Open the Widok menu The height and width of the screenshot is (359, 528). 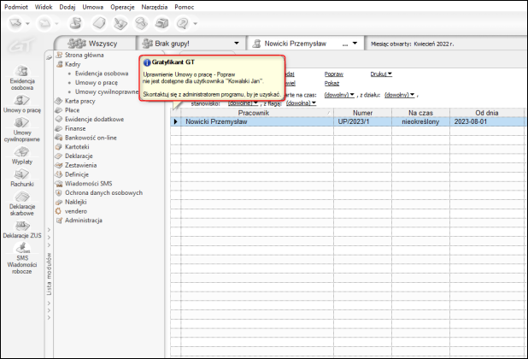(44, 7)
